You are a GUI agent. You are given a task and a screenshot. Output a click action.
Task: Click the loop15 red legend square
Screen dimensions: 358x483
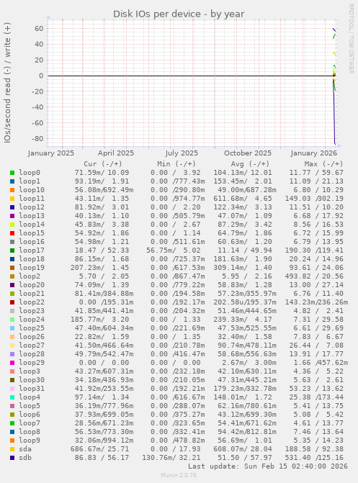pyautogui.click(x=12, y=233)
